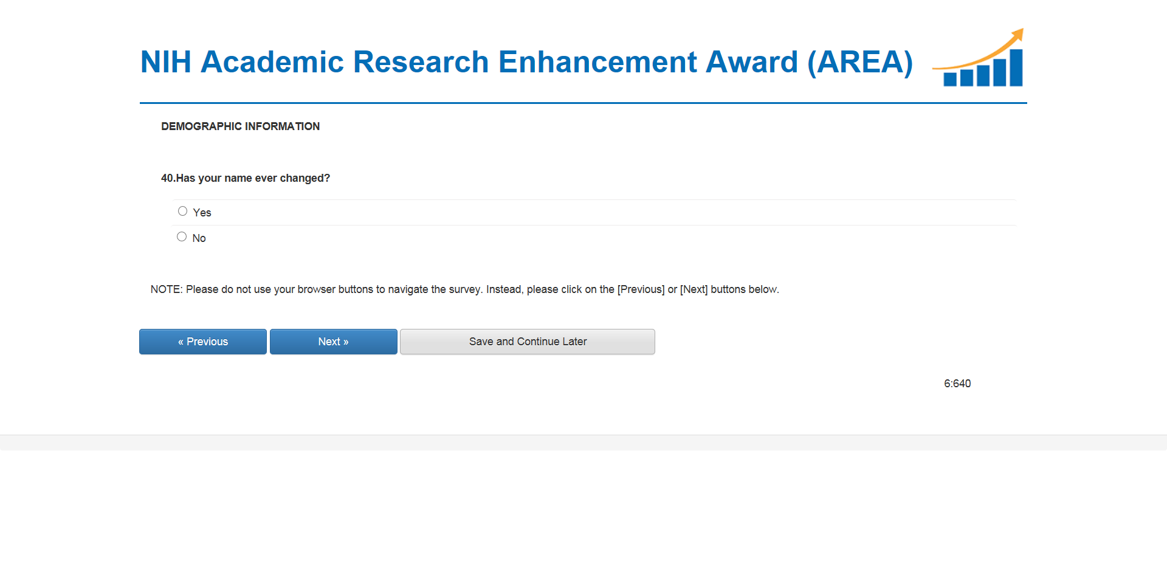
Task: Click the Demographic Information section heading
Action: pyautogui.click(x=240, y=126)
